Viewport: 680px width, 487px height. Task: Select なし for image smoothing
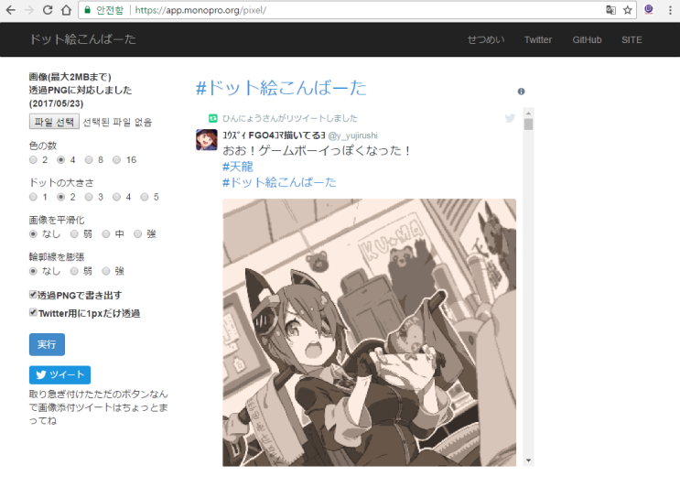pyautogui.click(x=33, y=234)
